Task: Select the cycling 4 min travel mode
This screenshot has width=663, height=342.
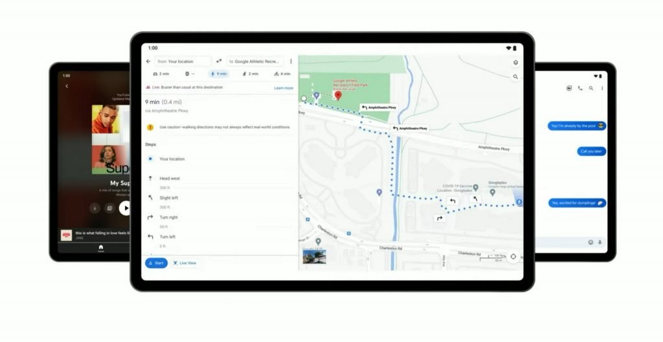Action: point(282,74)
